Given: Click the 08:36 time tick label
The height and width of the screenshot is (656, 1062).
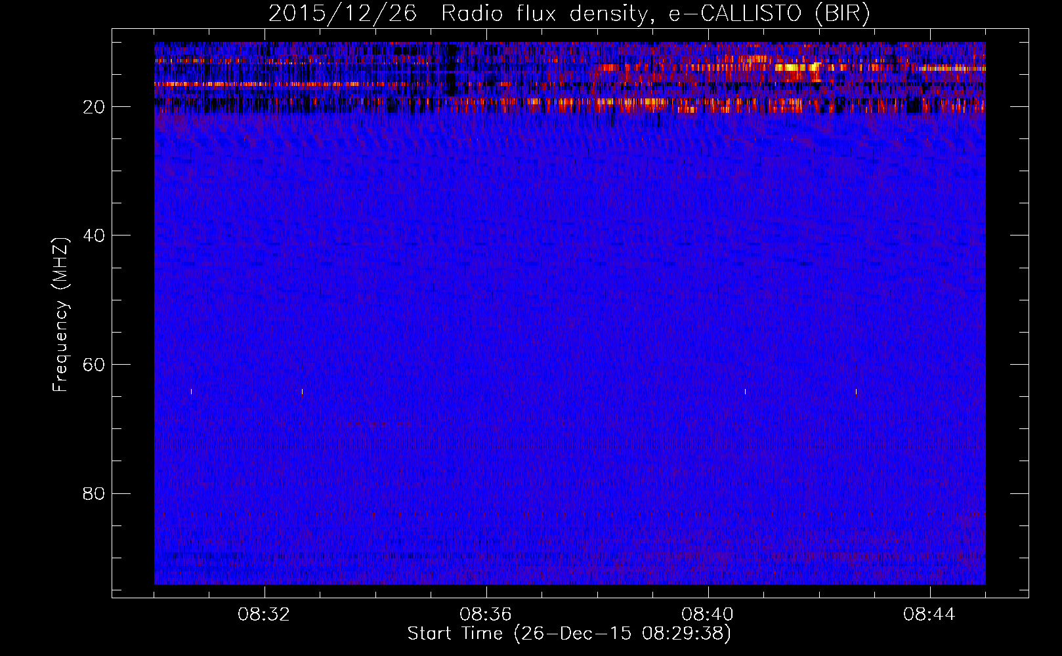Looking at the screenshot, I should click(x=486, y=615).
